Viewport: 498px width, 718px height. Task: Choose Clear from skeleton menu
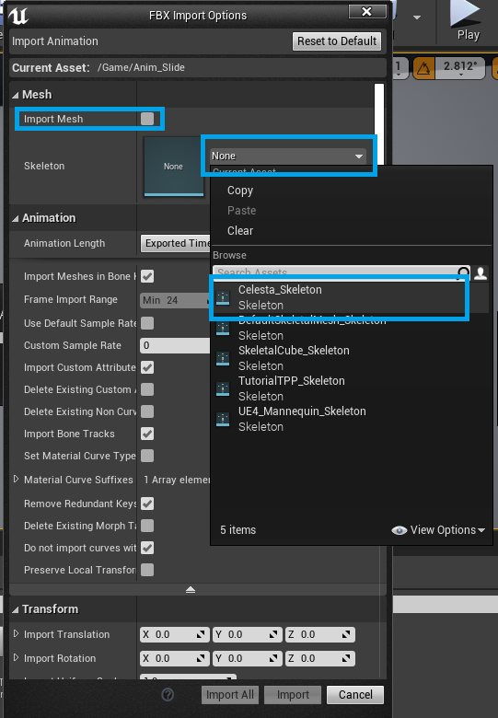[x=240, y=231]
